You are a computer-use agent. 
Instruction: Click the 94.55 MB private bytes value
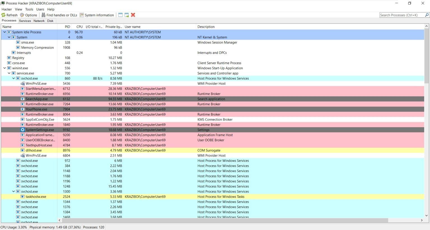tap(115, 99)
